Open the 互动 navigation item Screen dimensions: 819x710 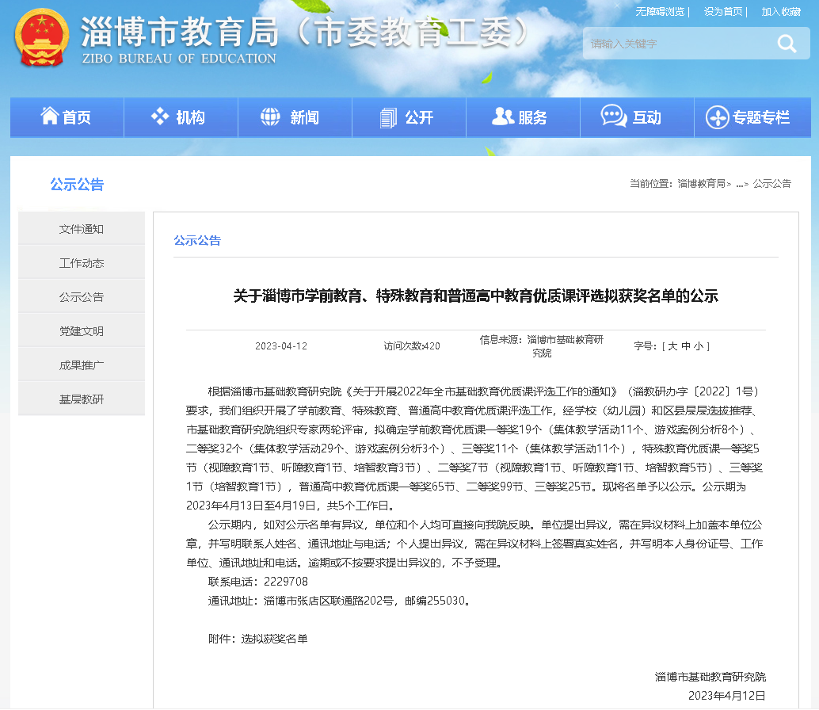pyautogui.click(x=638, y=117)
